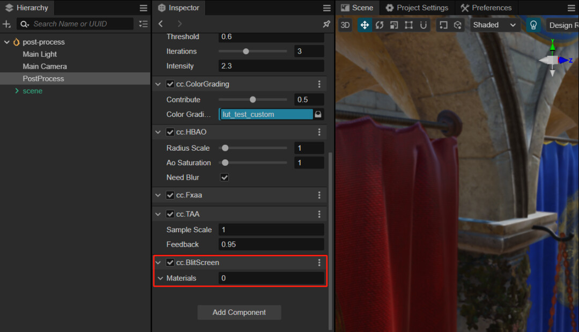Click the pin icon in Inspector
Image resolution: width=579 pixels, height=332 pixels.
(326, 24)
